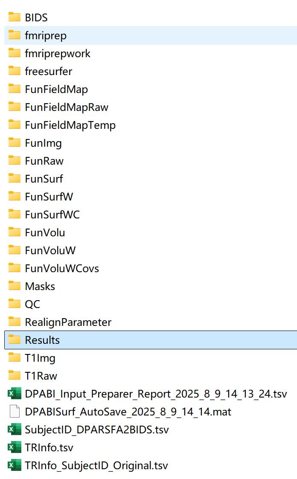
Task: Click the file name TRInfo.tsv
Action: (49, 447)
